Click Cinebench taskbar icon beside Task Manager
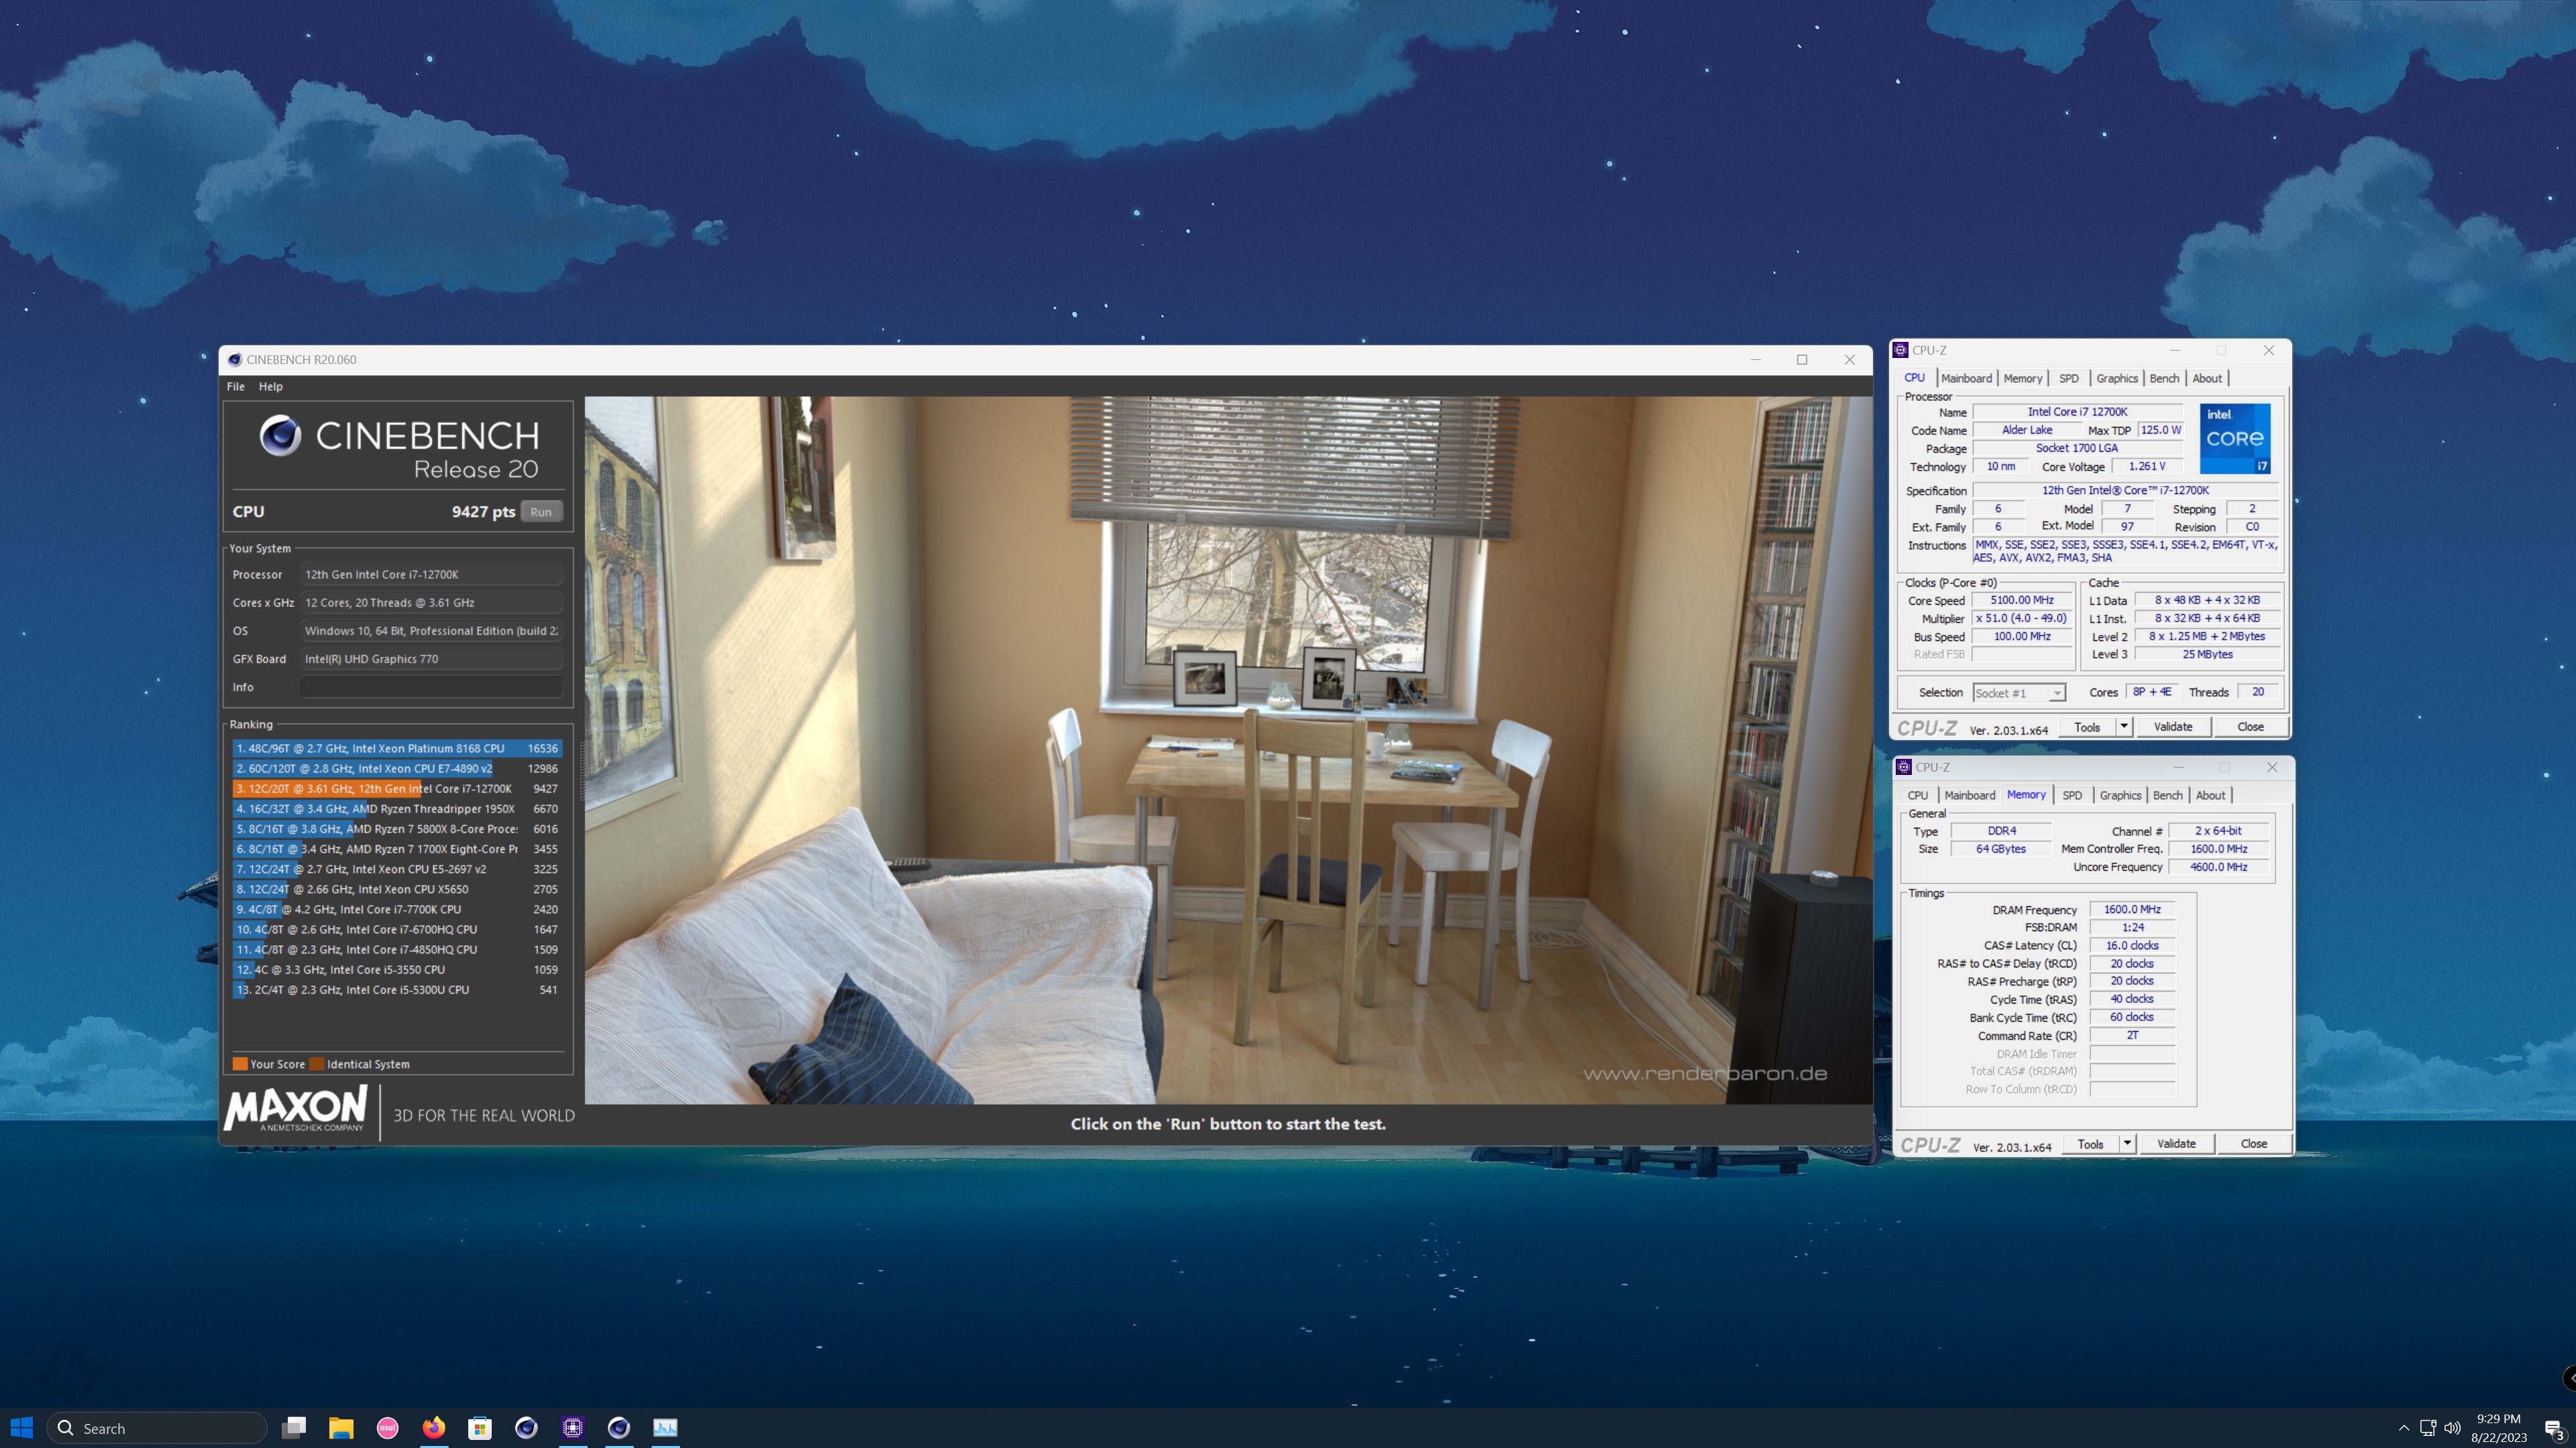The image size is (2576, 1448). pyautogui.click(x=619, y=1427)
